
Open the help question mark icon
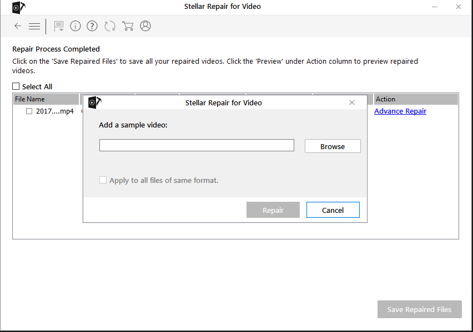tap(92, 26)
